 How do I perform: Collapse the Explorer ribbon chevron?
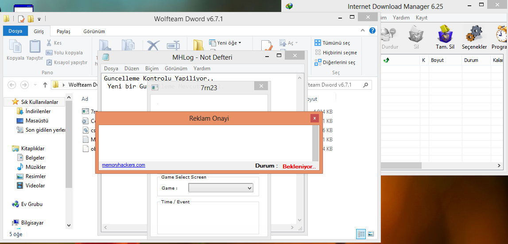coord(363,30)
